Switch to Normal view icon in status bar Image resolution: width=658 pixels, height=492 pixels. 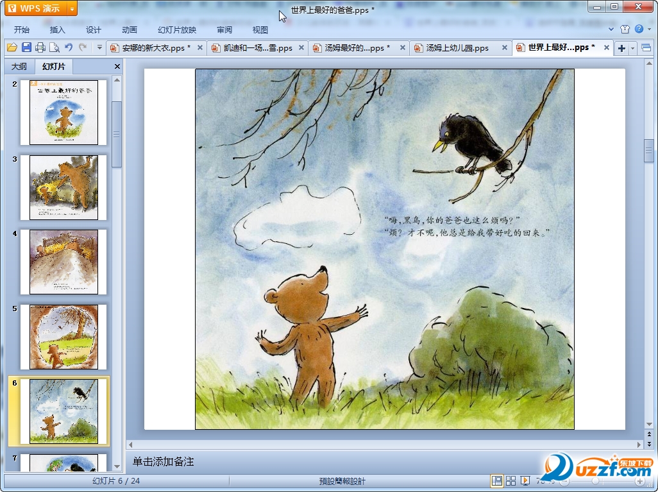[497, 480]
